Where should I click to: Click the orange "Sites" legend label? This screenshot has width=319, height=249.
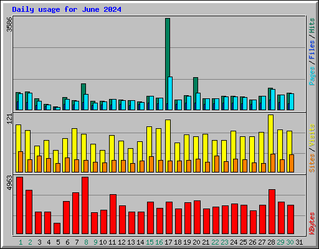(x=312, y=163)
